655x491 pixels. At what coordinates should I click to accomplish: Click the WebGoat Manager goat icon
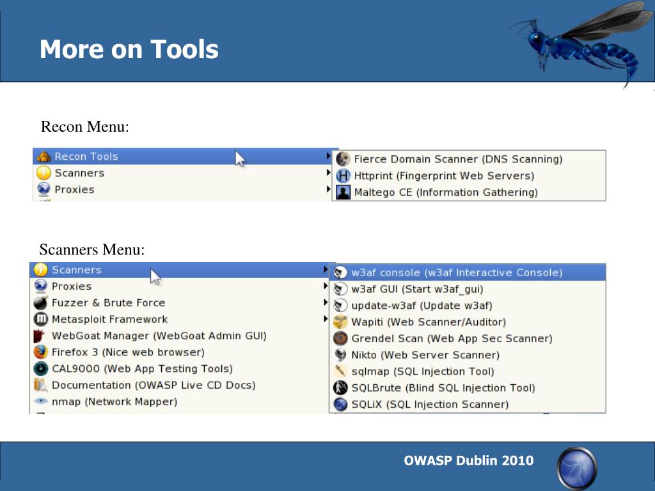pyautogui.click(x=39, y=336)
